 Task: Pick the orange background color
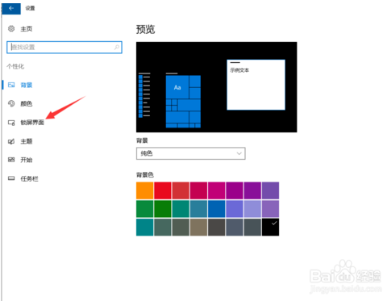click(x=145, y=190)
